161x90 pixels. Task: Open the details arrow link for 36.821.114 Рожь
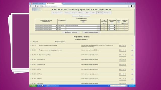pos(132,74)
